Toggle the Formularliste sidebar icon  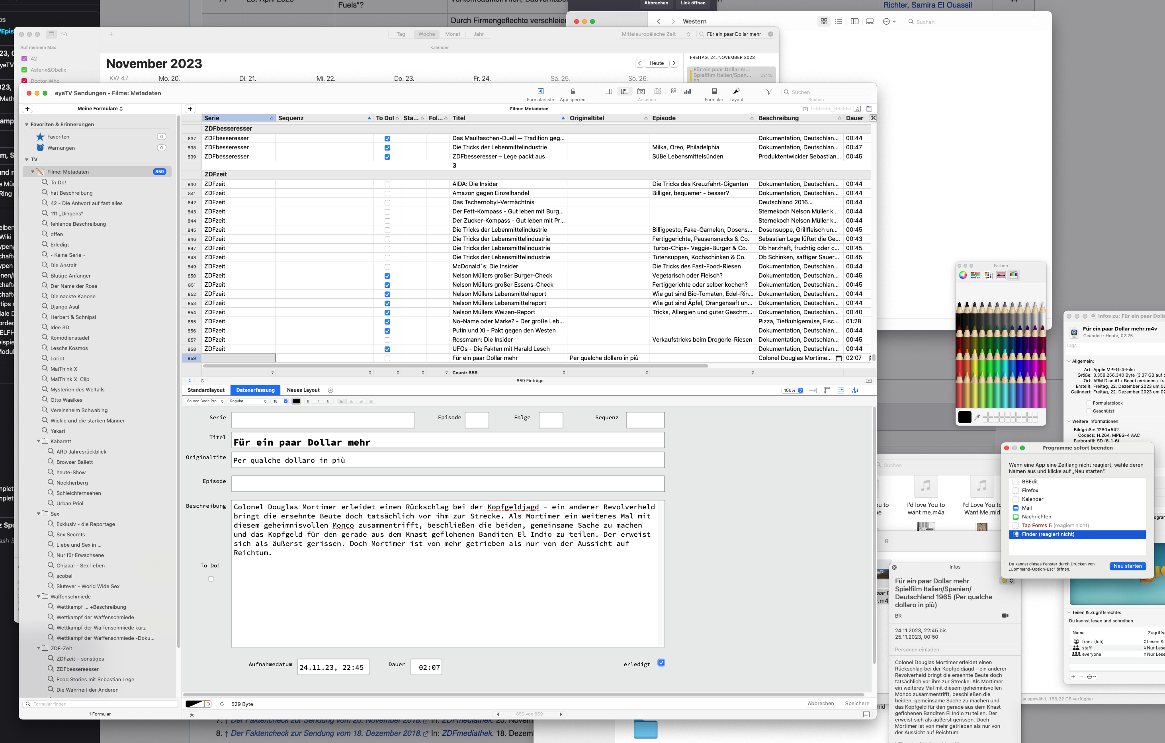pos(540,92)
